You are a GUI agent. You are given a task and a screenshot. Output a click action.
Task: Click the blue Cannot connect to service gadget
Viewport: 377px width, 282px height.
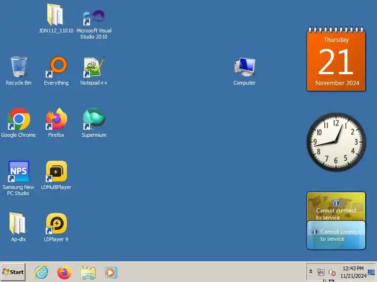(336, 235)
